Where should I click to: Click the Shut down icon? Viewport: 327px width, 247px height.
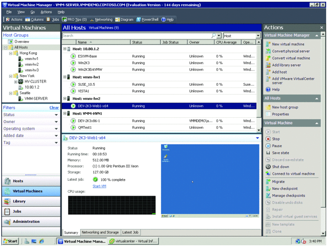[268, 167]
